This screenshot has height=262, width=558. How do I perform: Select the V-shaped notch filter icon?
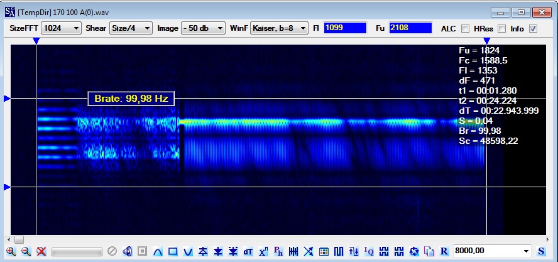click(x=188, y=251)
